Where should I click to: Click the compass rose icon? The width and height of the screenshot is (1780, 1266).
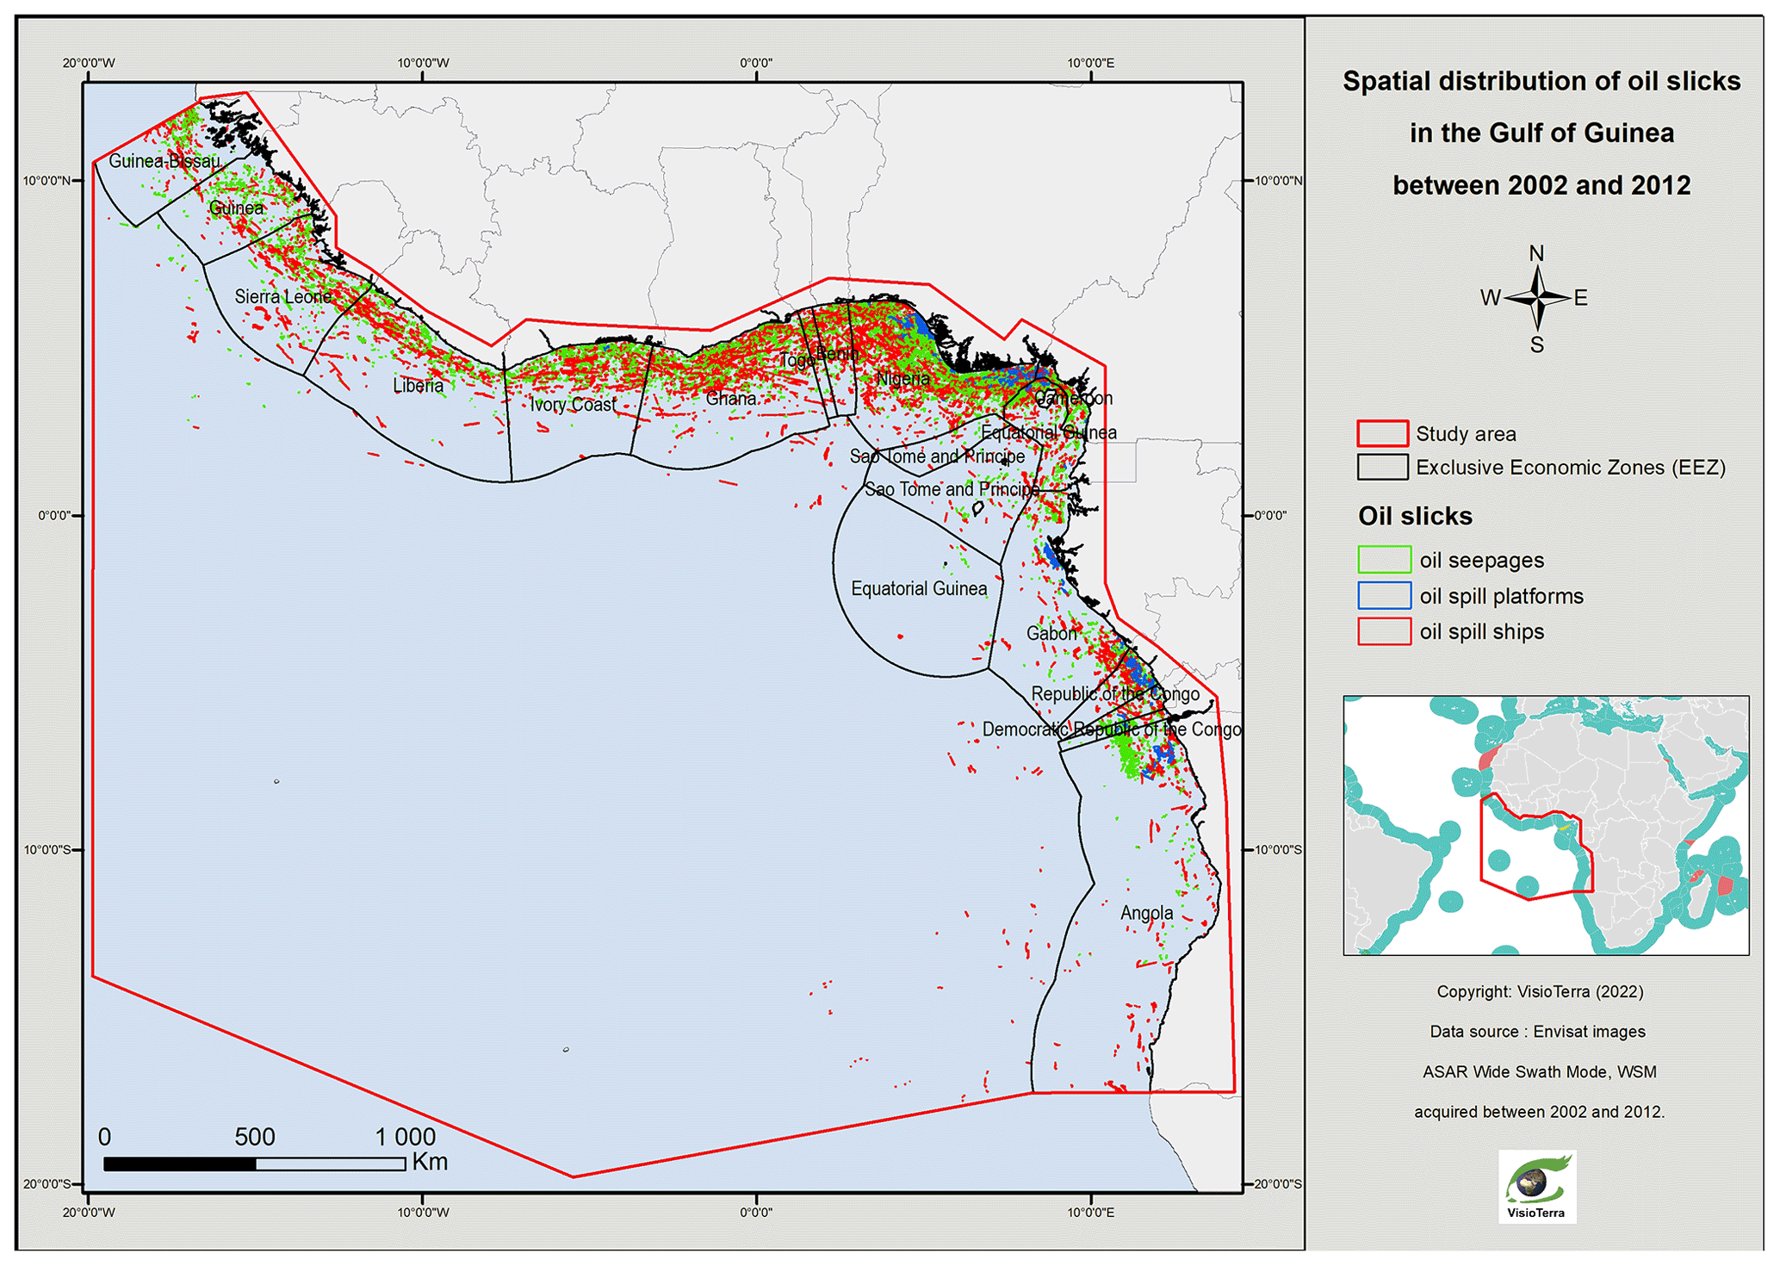(1537, 299)
